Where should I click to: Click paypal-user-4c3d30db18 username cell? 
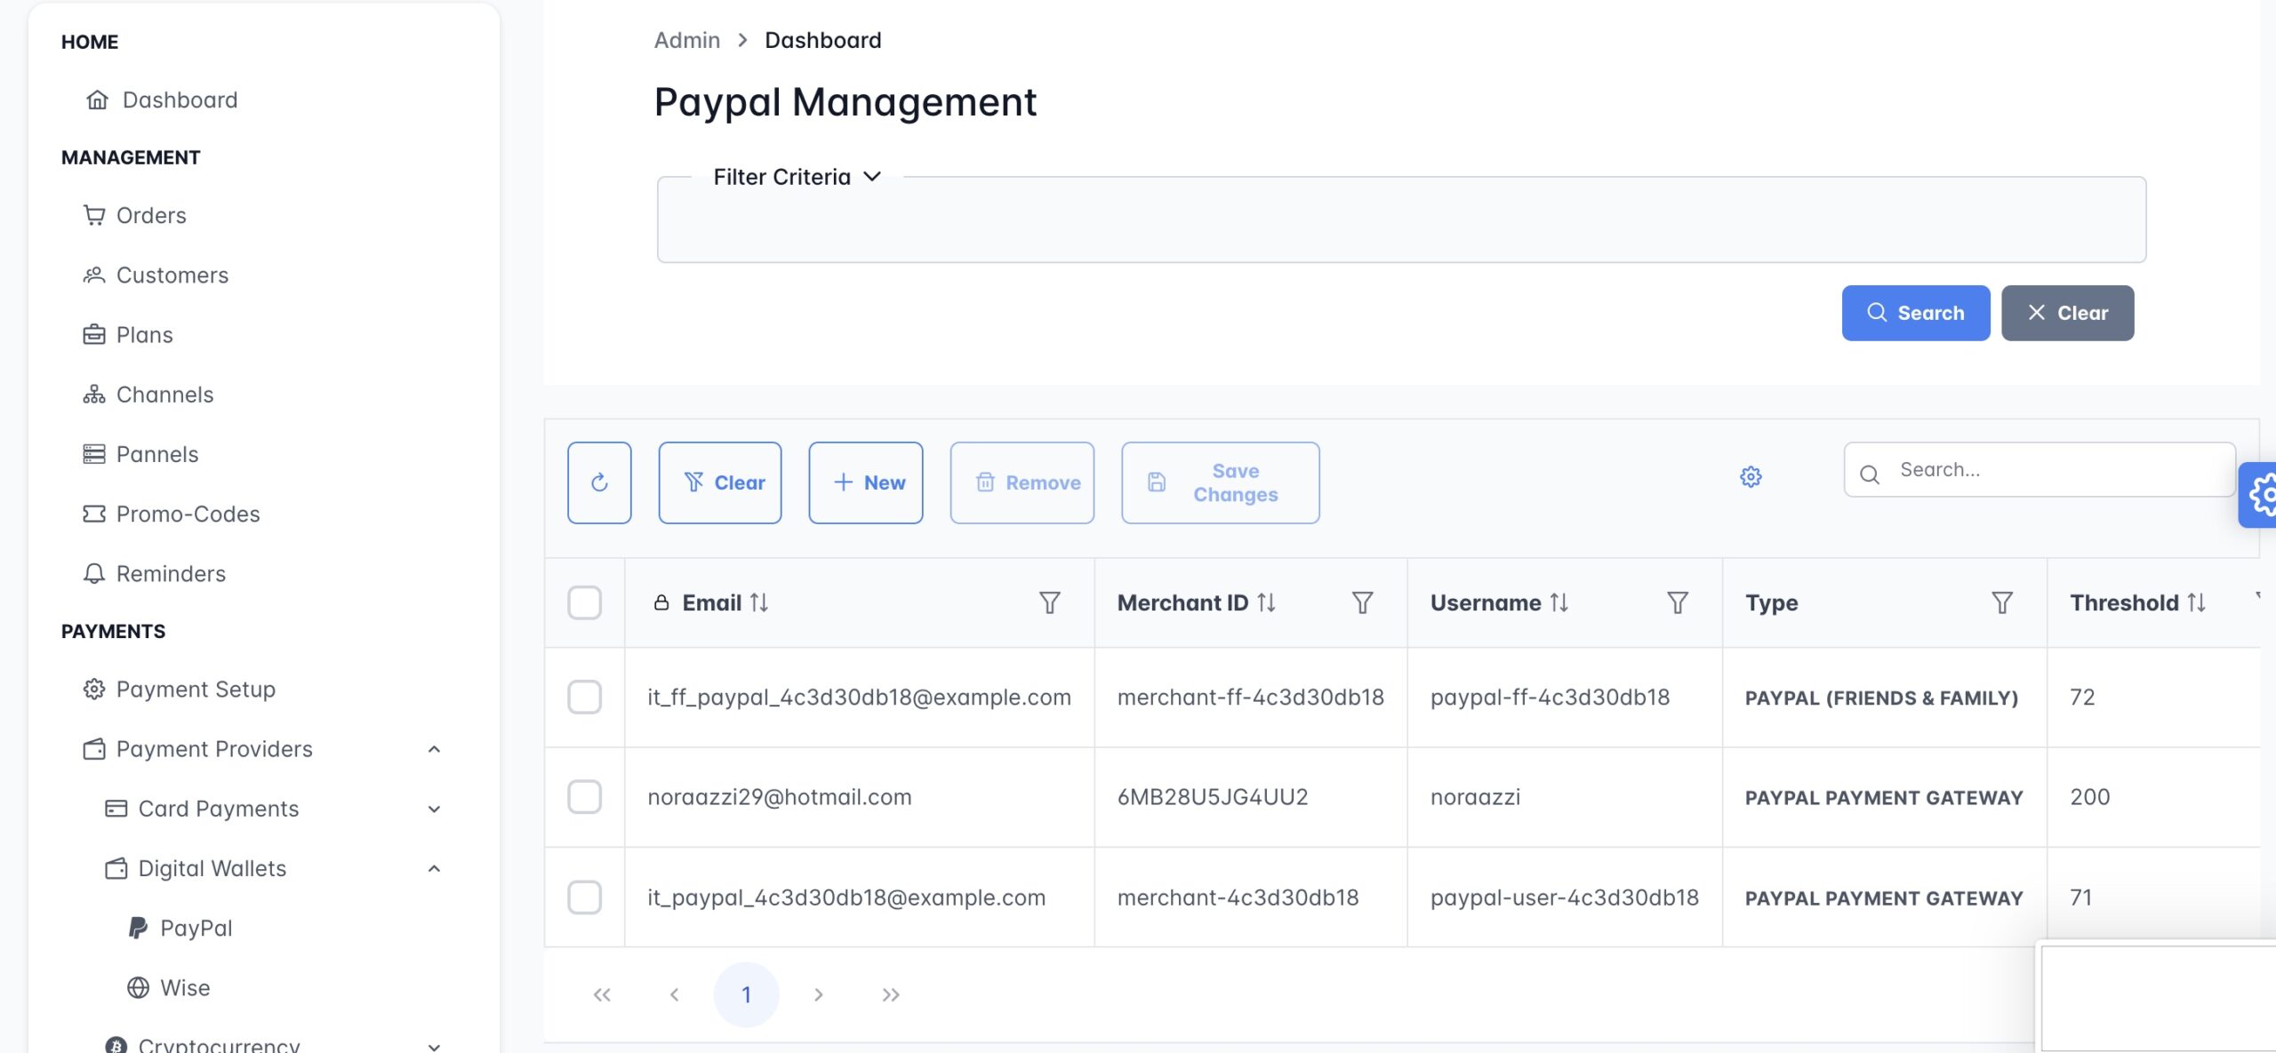pyautogui.click(x=1565, y=897)
